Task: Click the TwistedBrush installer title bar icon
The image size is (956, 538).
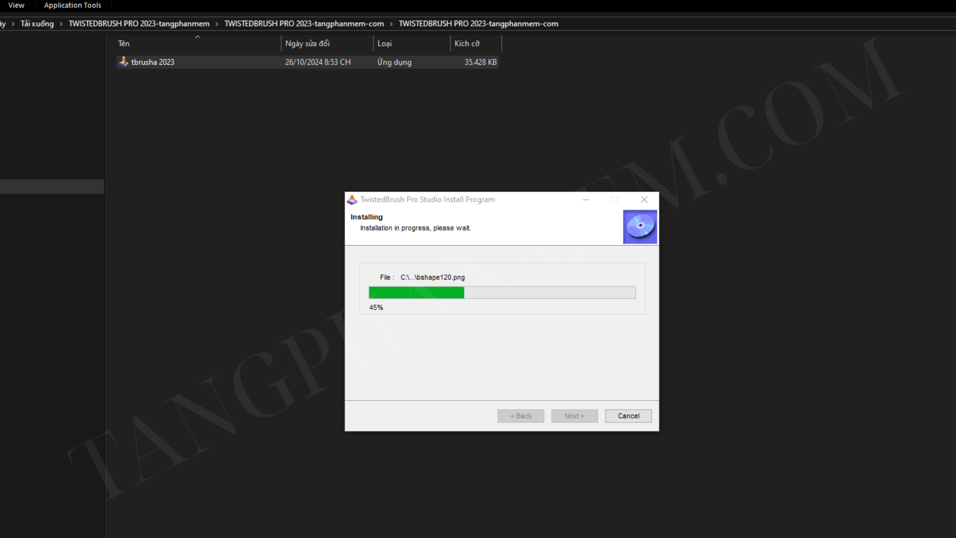Action: coord(352,200)
